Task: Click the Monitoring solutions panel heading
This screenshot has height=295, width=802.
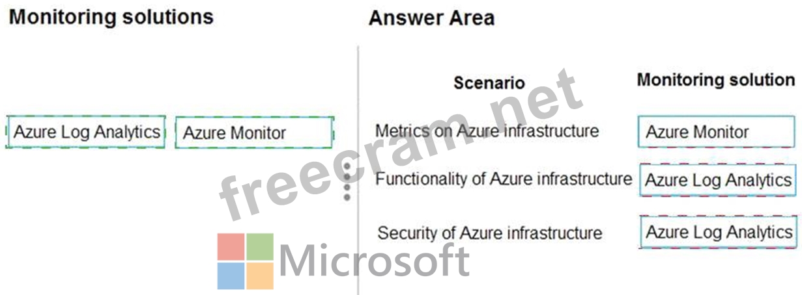Action: (x=111, y=17)
